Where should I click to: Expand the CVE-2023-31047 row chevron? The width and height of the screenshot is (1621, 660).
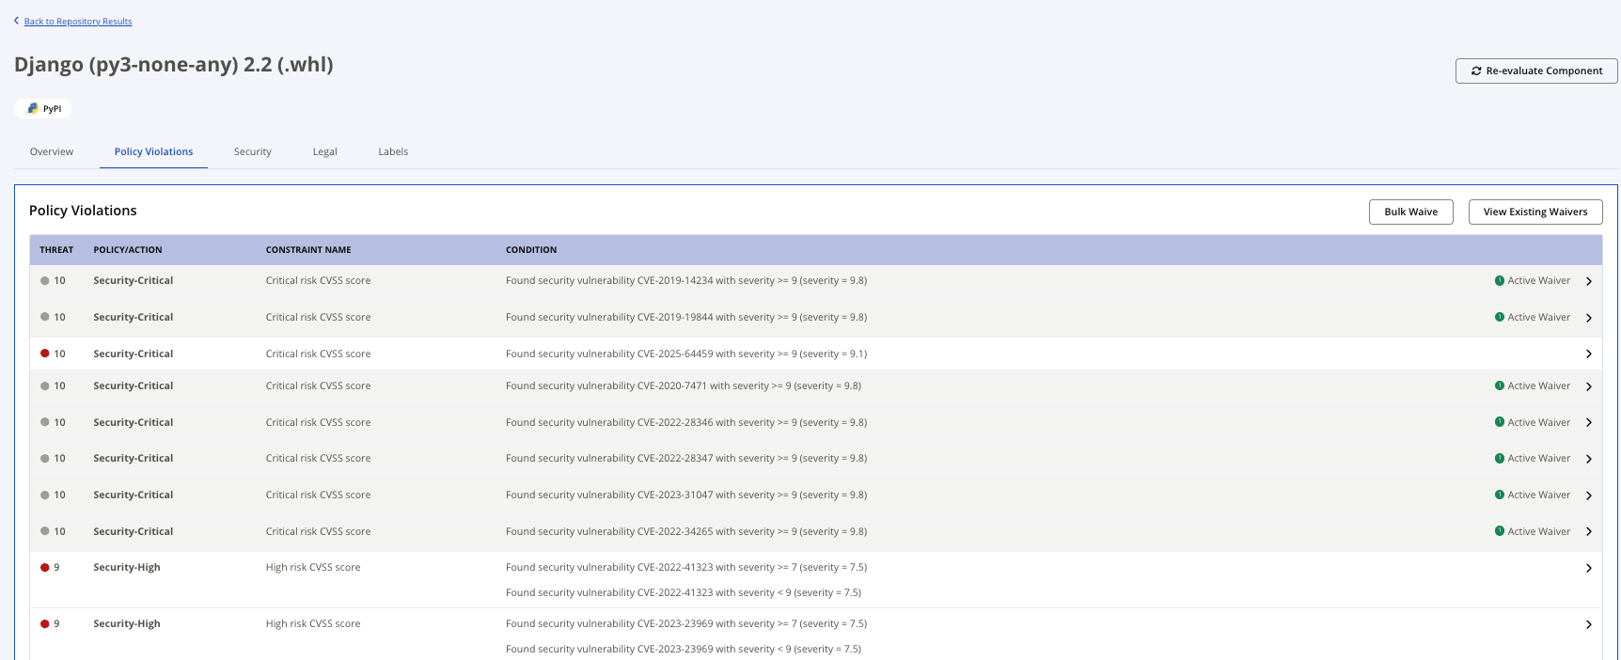point(1589,495)
